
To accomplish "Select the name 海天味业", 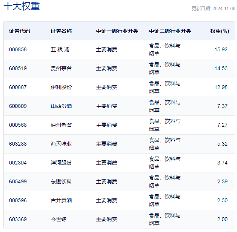I will click(61, 144).
